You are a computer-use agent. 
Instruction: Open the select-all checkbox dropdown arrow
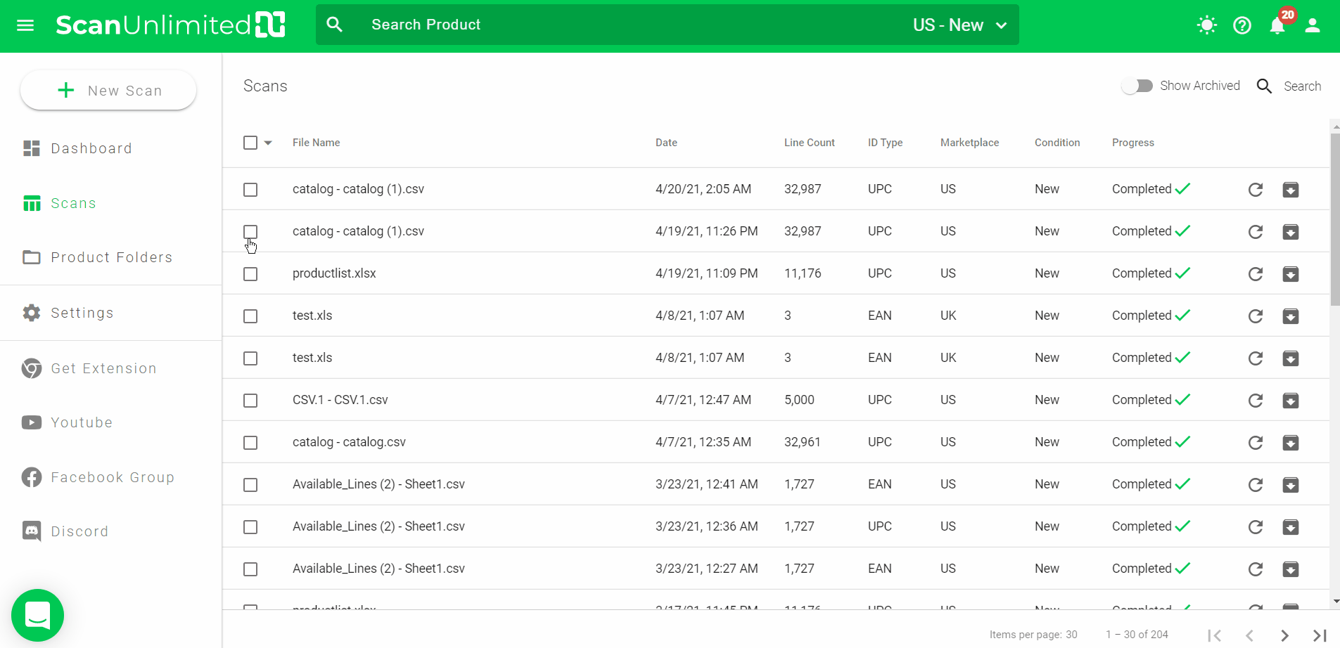click(268, 143)
